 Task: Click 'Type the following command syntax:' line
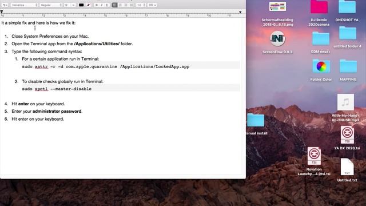[47, 51]
